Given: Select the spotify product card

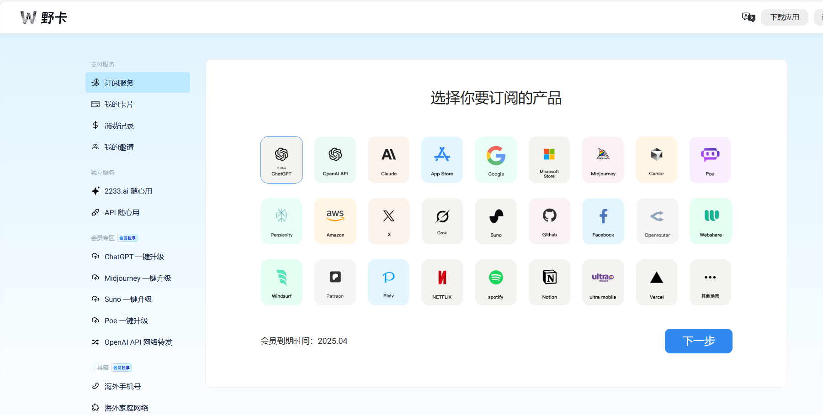Looking at the screenshot, I should tap(496, 282).
